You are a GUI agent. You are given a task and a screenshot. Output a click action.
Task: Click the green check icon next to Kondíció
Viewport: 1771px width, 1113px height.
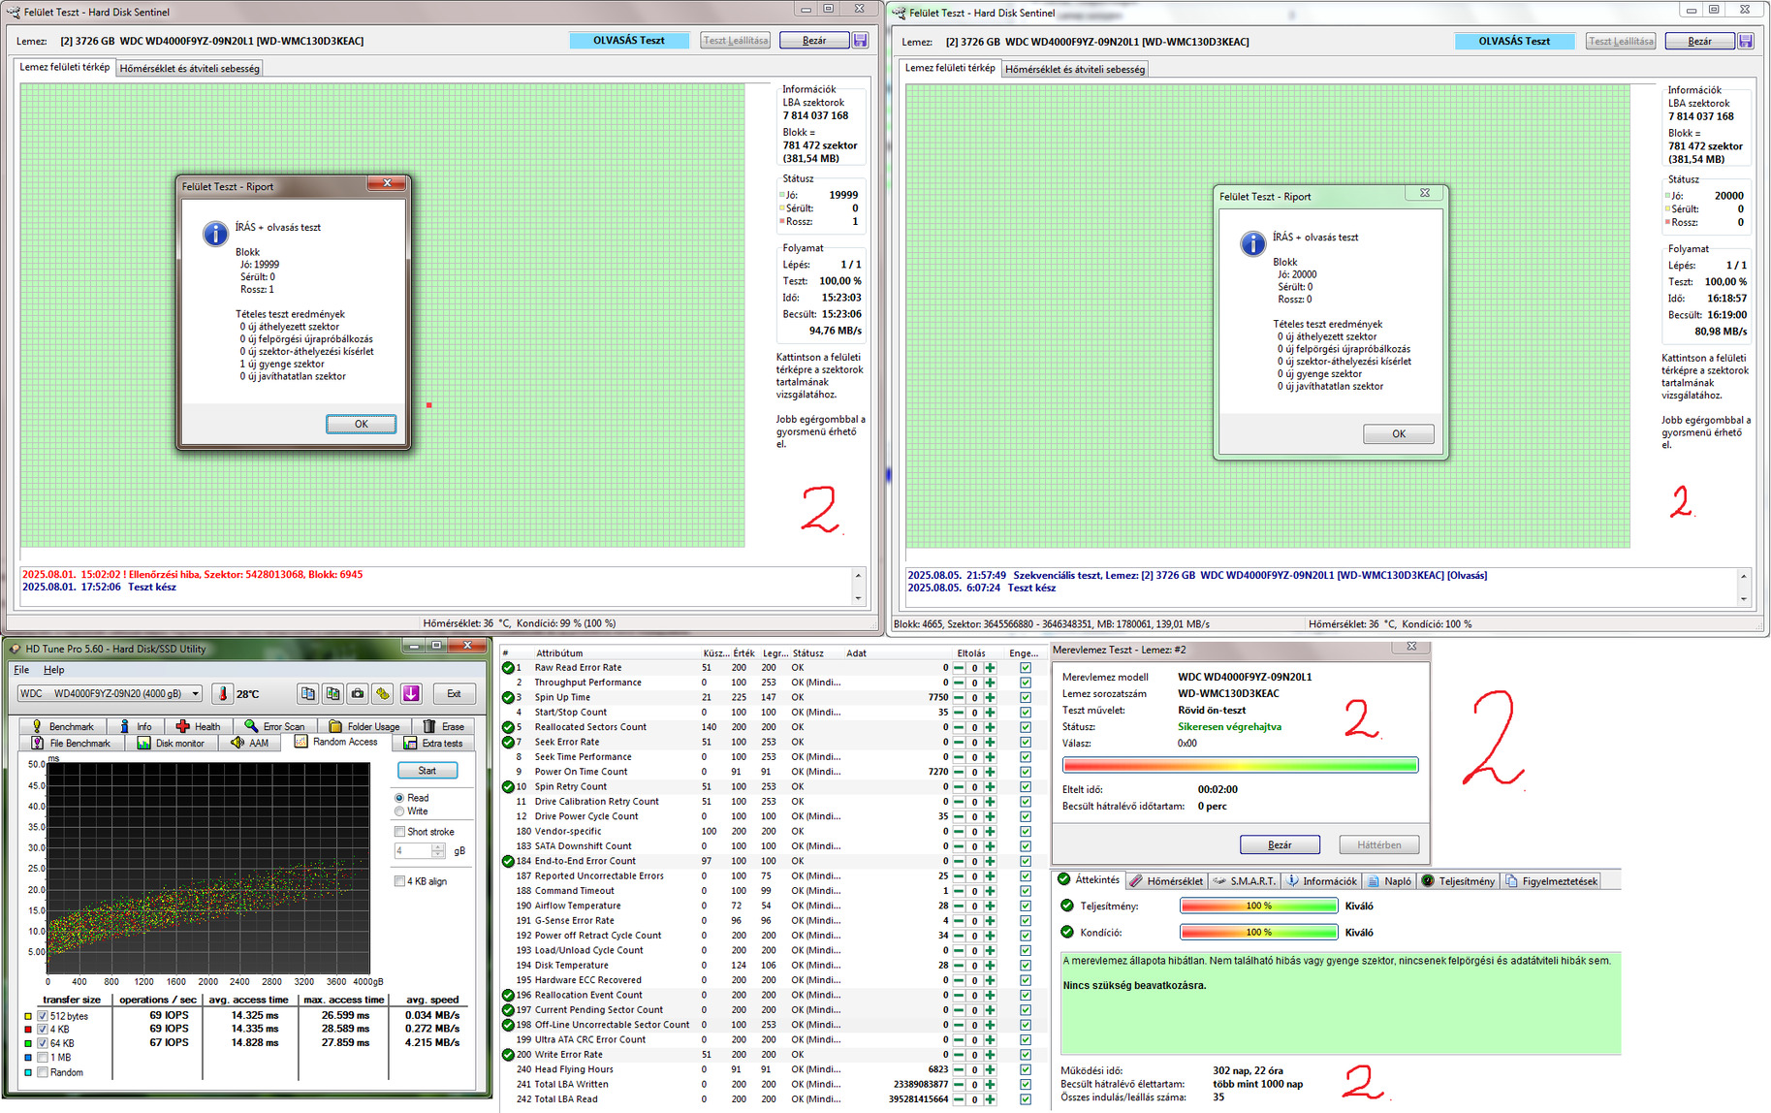[x=1067, y=933]
